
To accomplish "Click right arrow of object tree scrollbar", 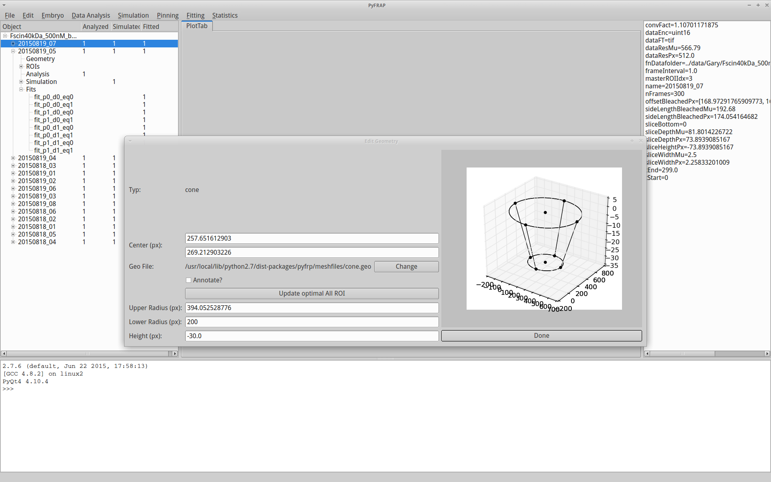I will point(175,353).
